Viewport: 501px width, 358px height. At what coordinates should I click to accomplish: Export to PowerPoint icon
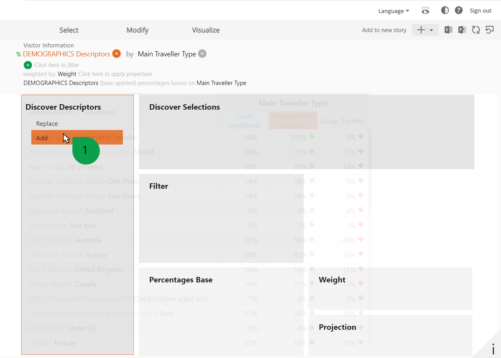(462, 30)
